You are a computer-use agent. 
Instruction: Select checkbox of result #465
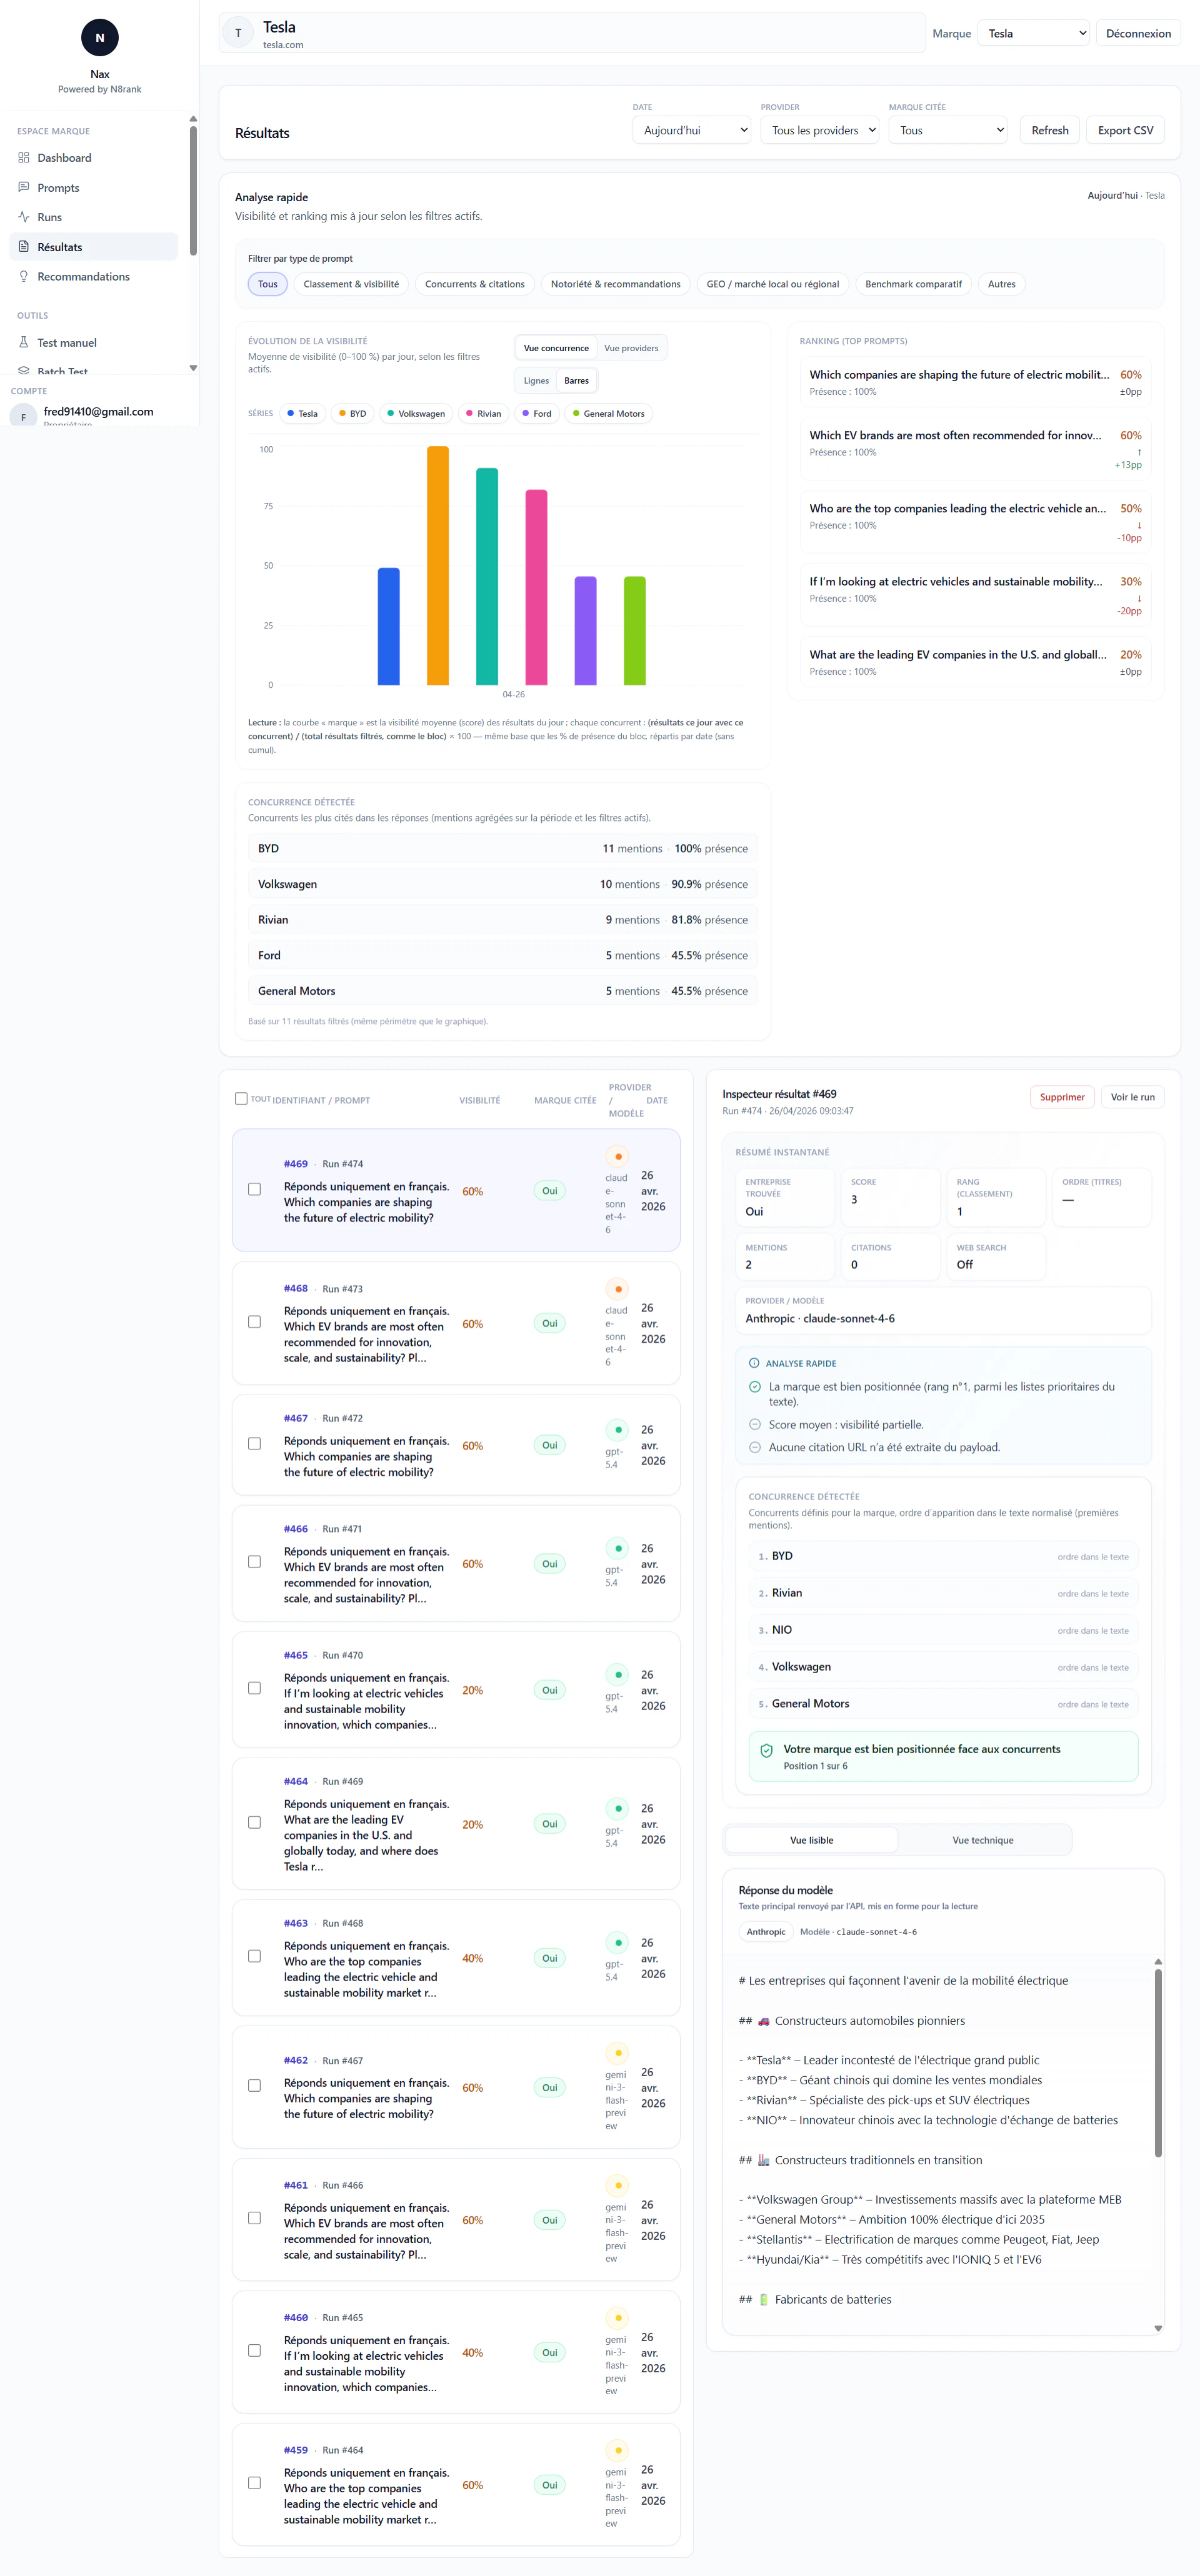(254, 1688)
